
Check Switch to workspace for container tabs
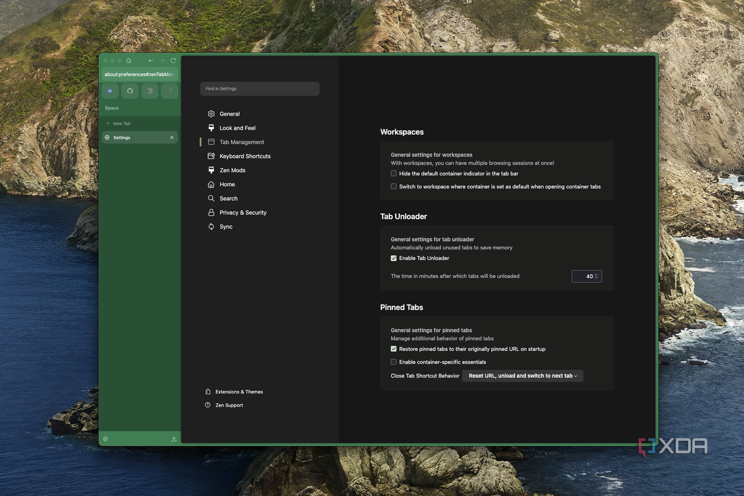(393, 186)
